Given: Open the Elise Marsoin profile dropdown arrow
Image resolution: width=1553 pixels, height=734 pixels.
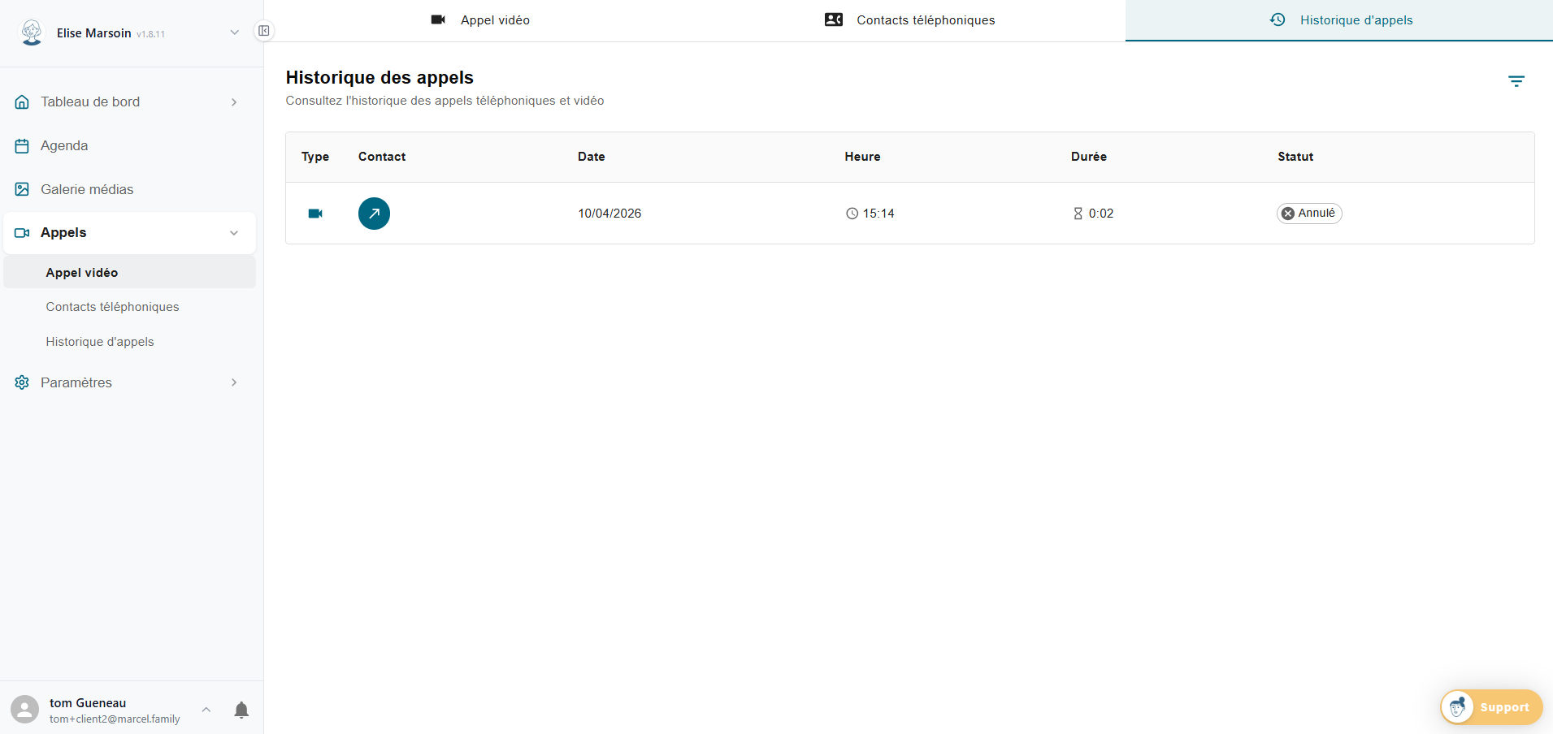Looking at the screenshot, I should click(234, 32).
